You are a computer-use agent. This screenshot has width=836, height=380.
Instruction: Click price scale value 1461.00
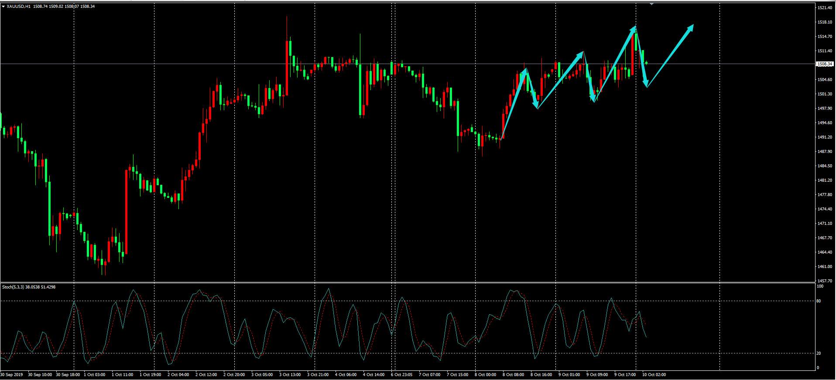[x=825, y=267]
